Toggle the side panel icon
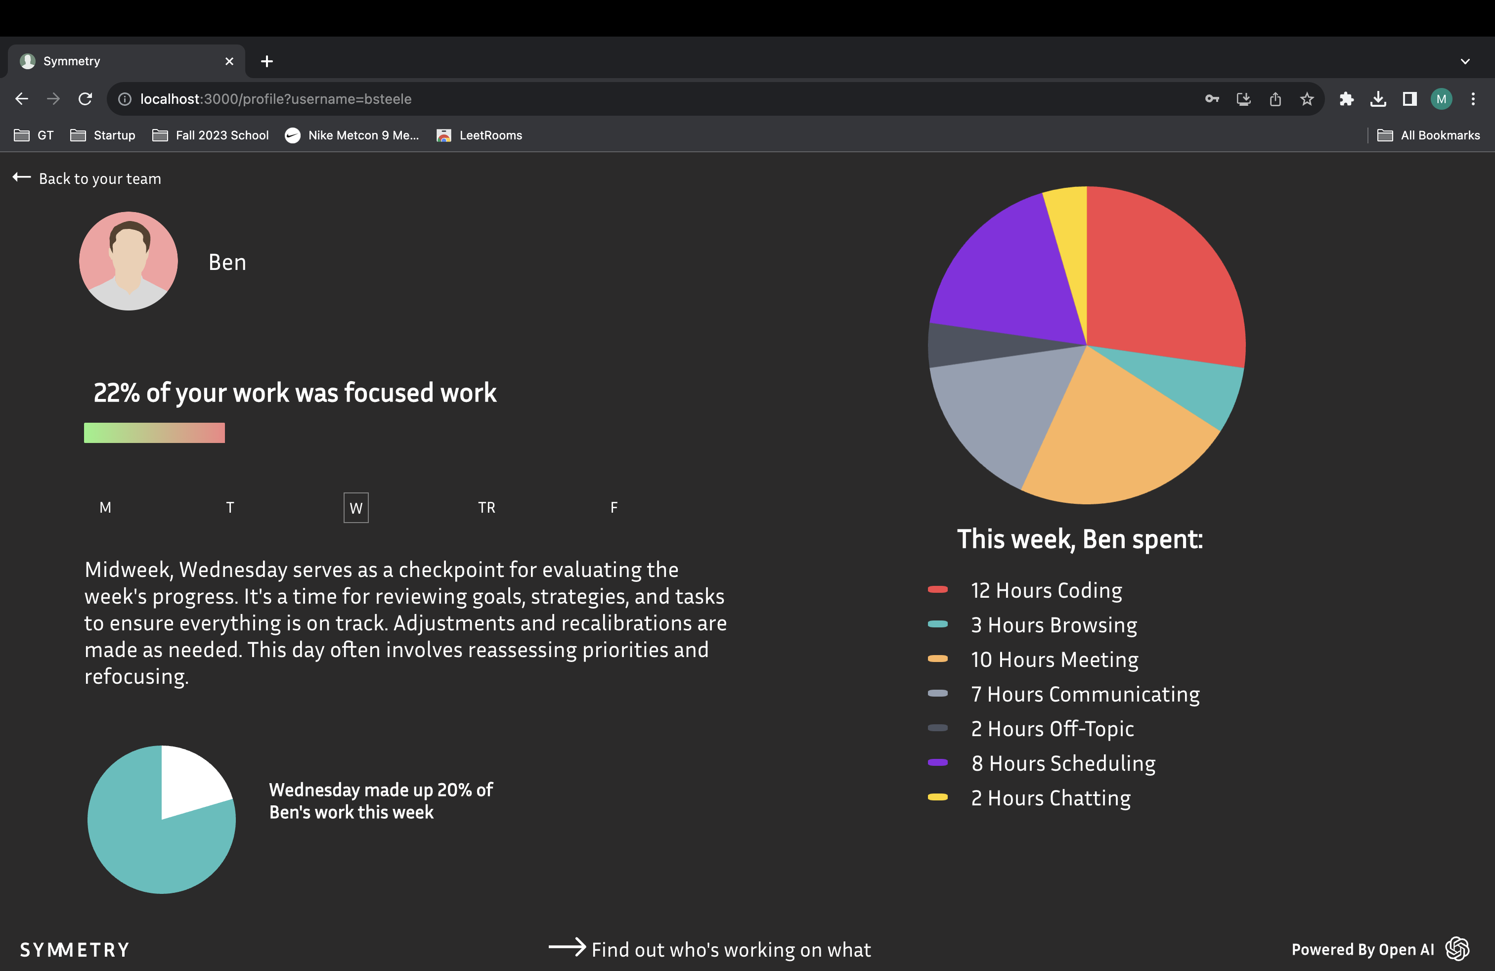The height and width of the screenshot is (971, 1495). (1409, 98)
